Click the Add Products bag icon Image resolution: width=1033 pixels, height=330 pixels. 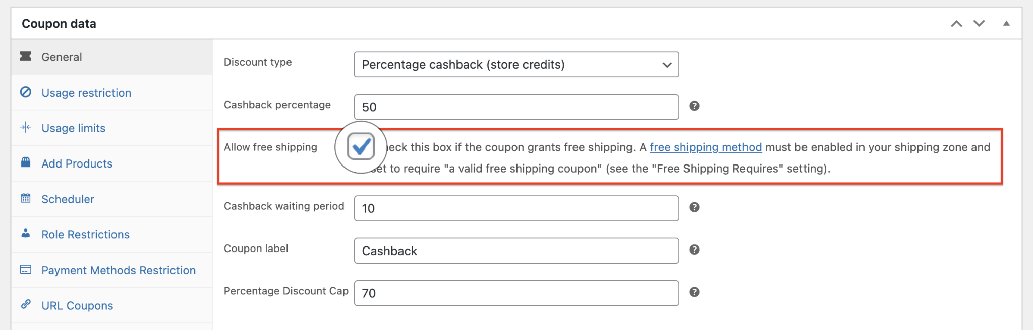point(26,162)
